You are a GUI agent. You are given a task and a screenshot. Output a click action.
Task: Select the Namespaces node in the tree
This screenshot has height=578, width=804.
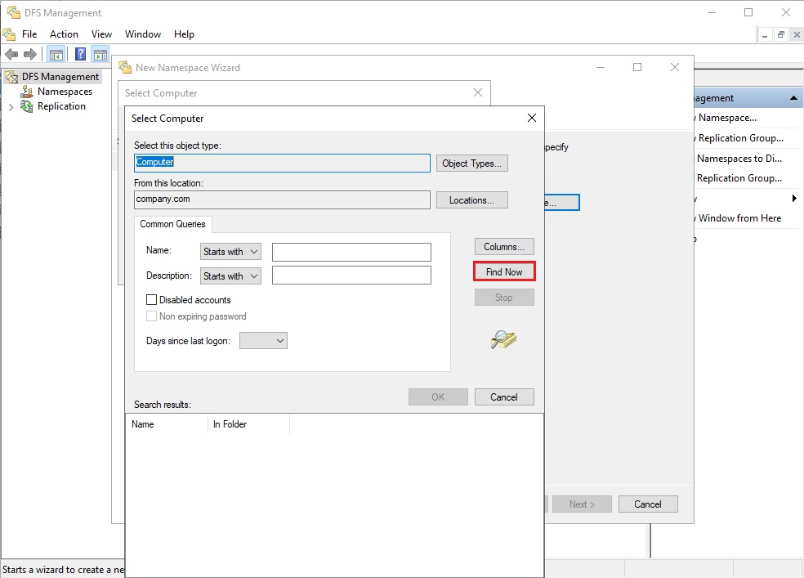click(x=64, y=92)
